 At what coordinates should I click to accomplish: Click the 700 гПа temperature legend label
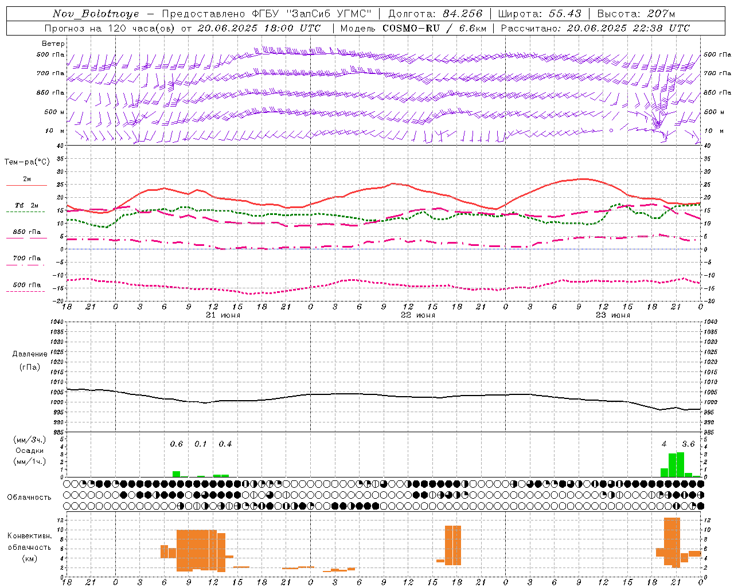(27, 259)
